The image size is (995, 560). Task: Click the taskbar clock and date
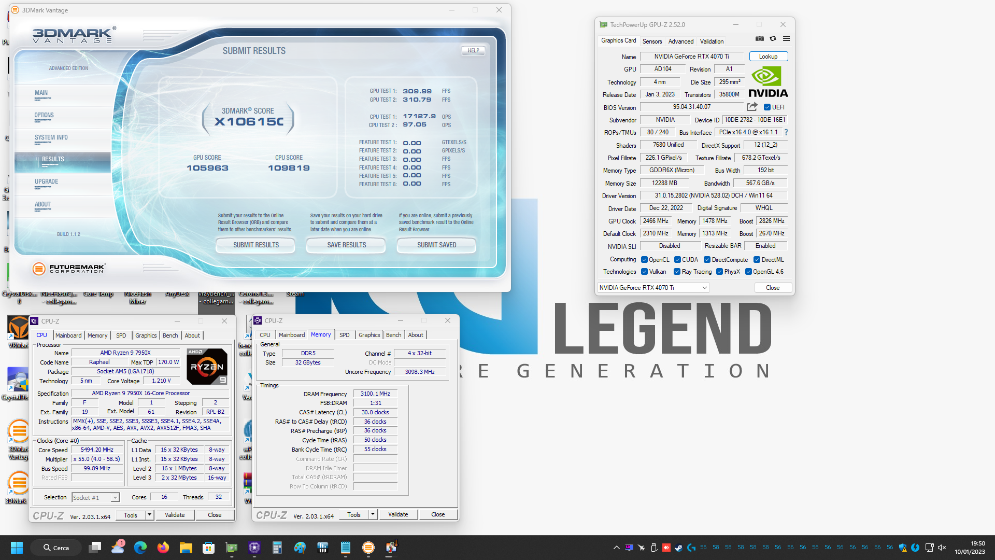pyautogui.click(x=970, y=548)
